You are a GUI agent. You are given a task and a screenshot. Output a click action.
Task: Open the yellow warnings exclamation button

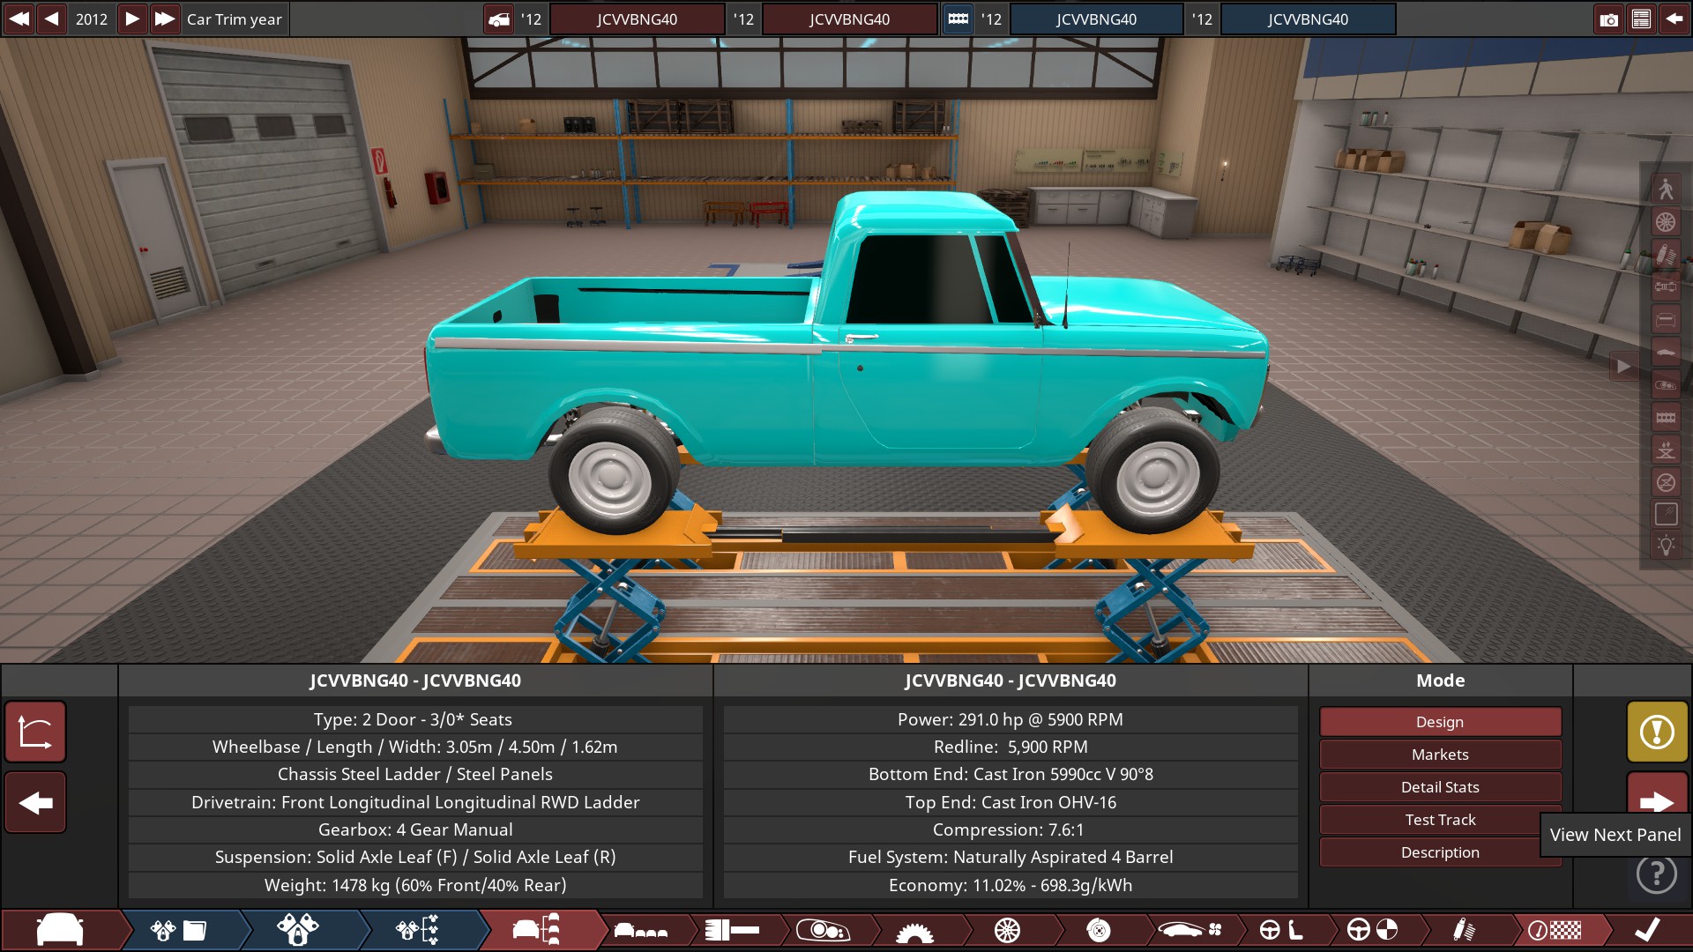point(1657,732)
